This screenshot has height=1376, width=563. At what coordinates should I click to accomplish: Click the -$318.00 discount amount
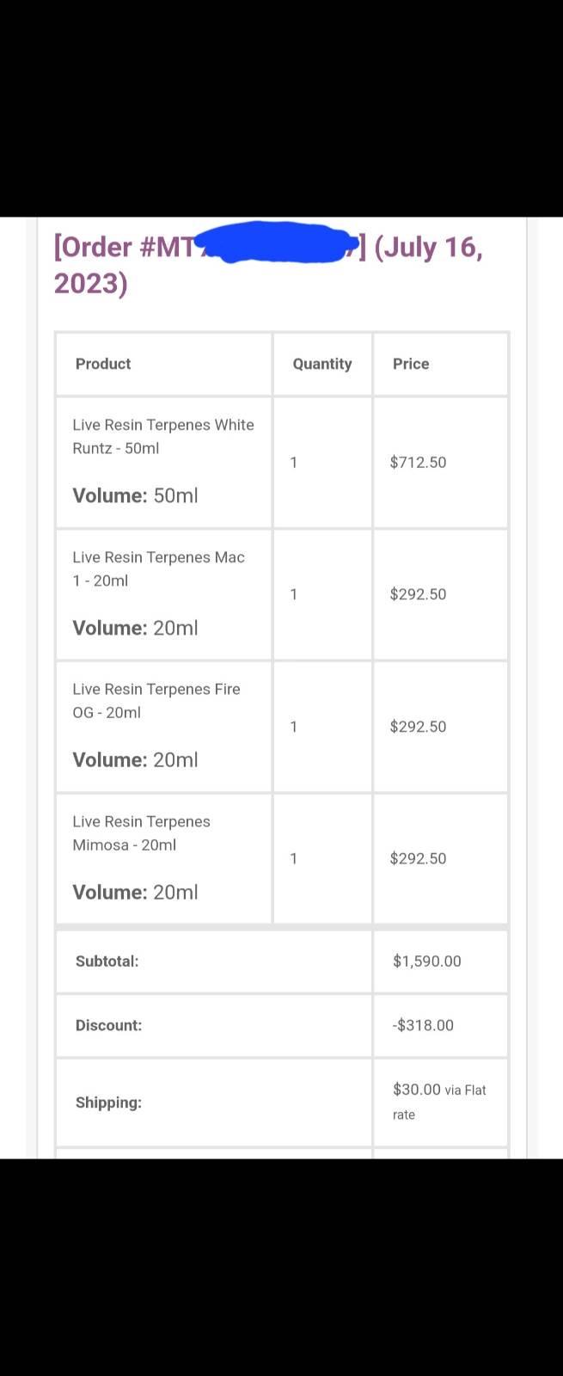coord(423,1025)
